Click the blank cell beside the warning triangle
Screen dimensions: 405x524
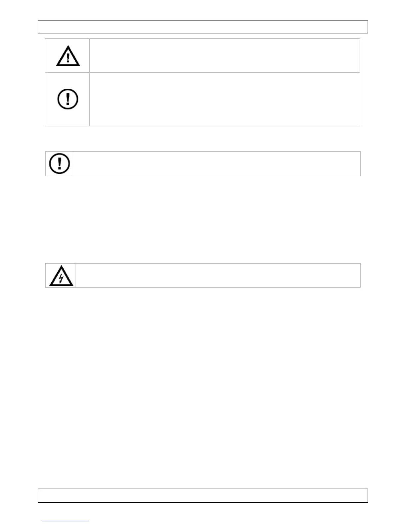pyautogui.click(x=224, y=56)
